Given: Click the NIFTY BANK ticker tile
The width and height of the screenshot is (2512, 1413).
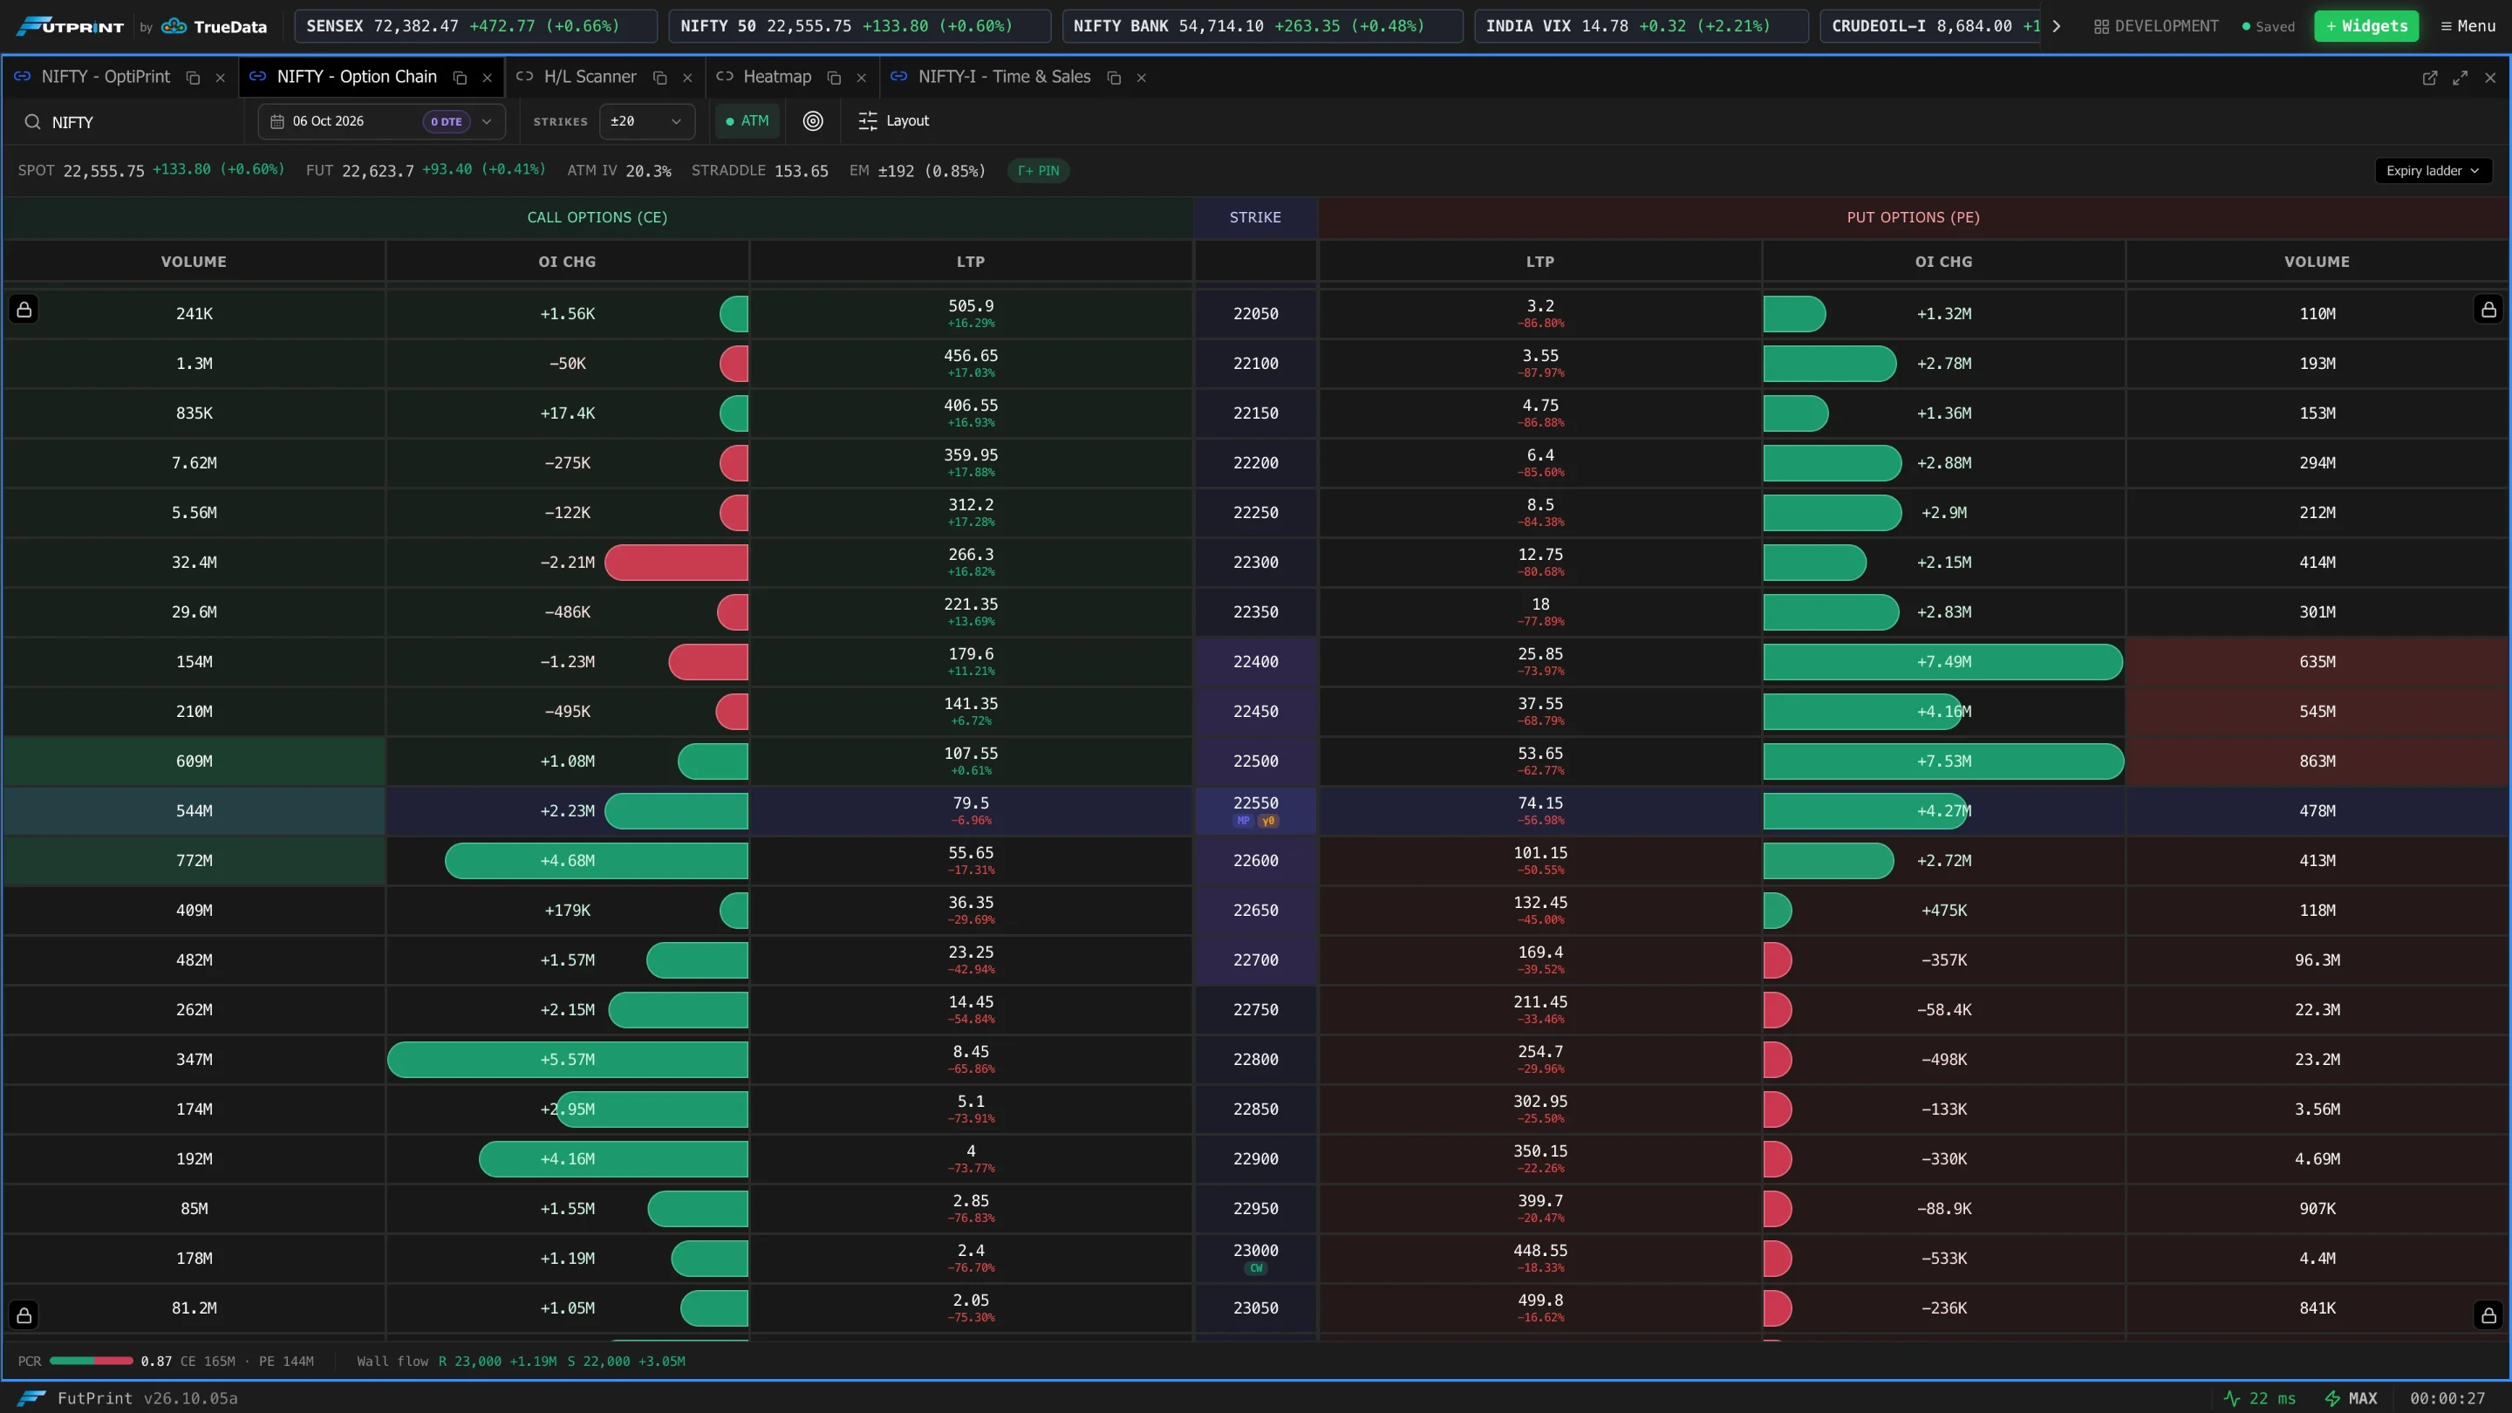Looking at the screenshot, I should coord(1262,26).
